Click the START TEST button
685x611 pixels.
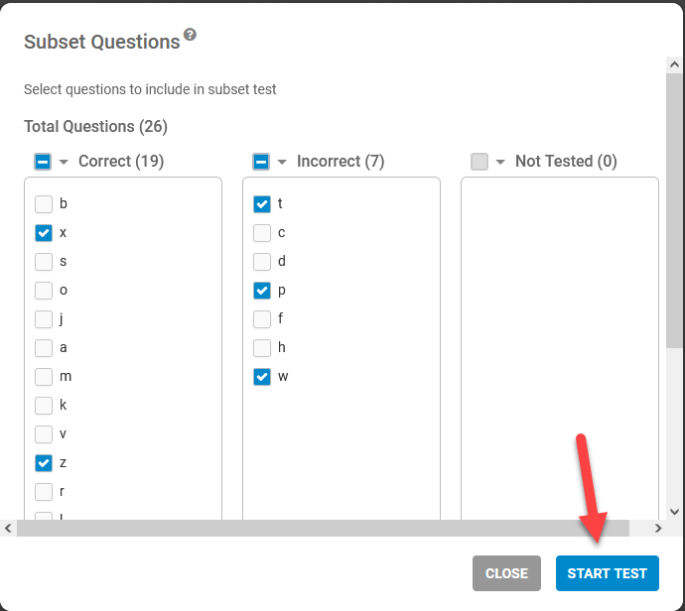(608, 573)
